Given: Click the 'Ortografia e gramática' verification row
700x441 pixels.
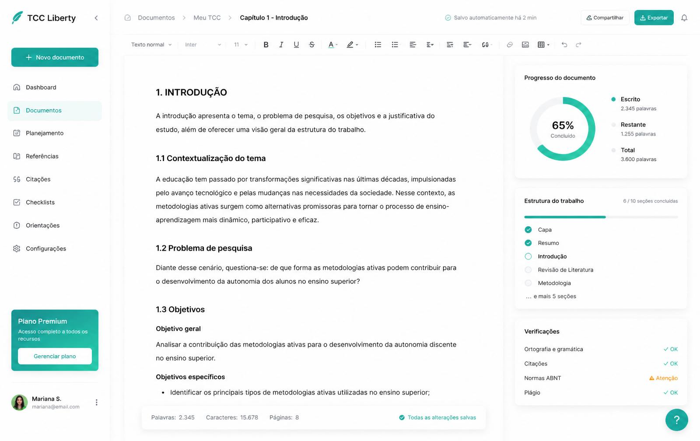Looking at the screenshot, I should [x=601, y=349].
